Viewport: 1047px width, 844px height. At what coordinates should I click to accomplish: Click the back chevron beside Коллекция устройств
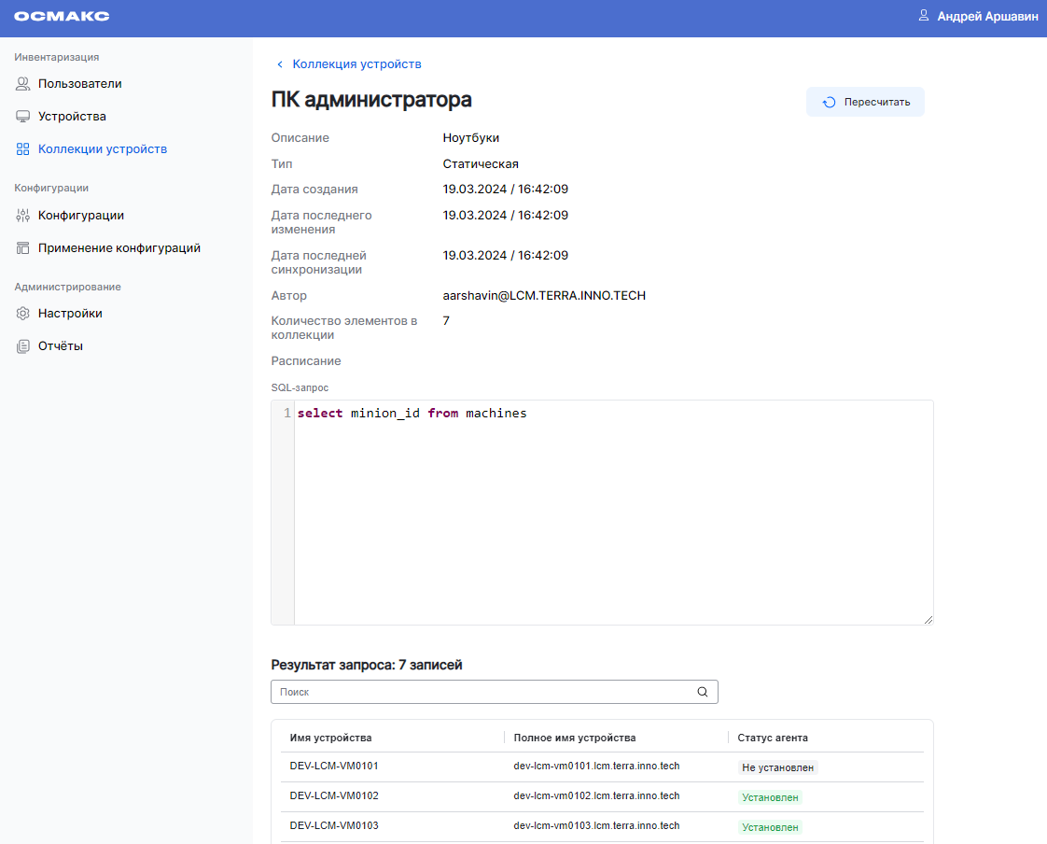click(280, 64)
